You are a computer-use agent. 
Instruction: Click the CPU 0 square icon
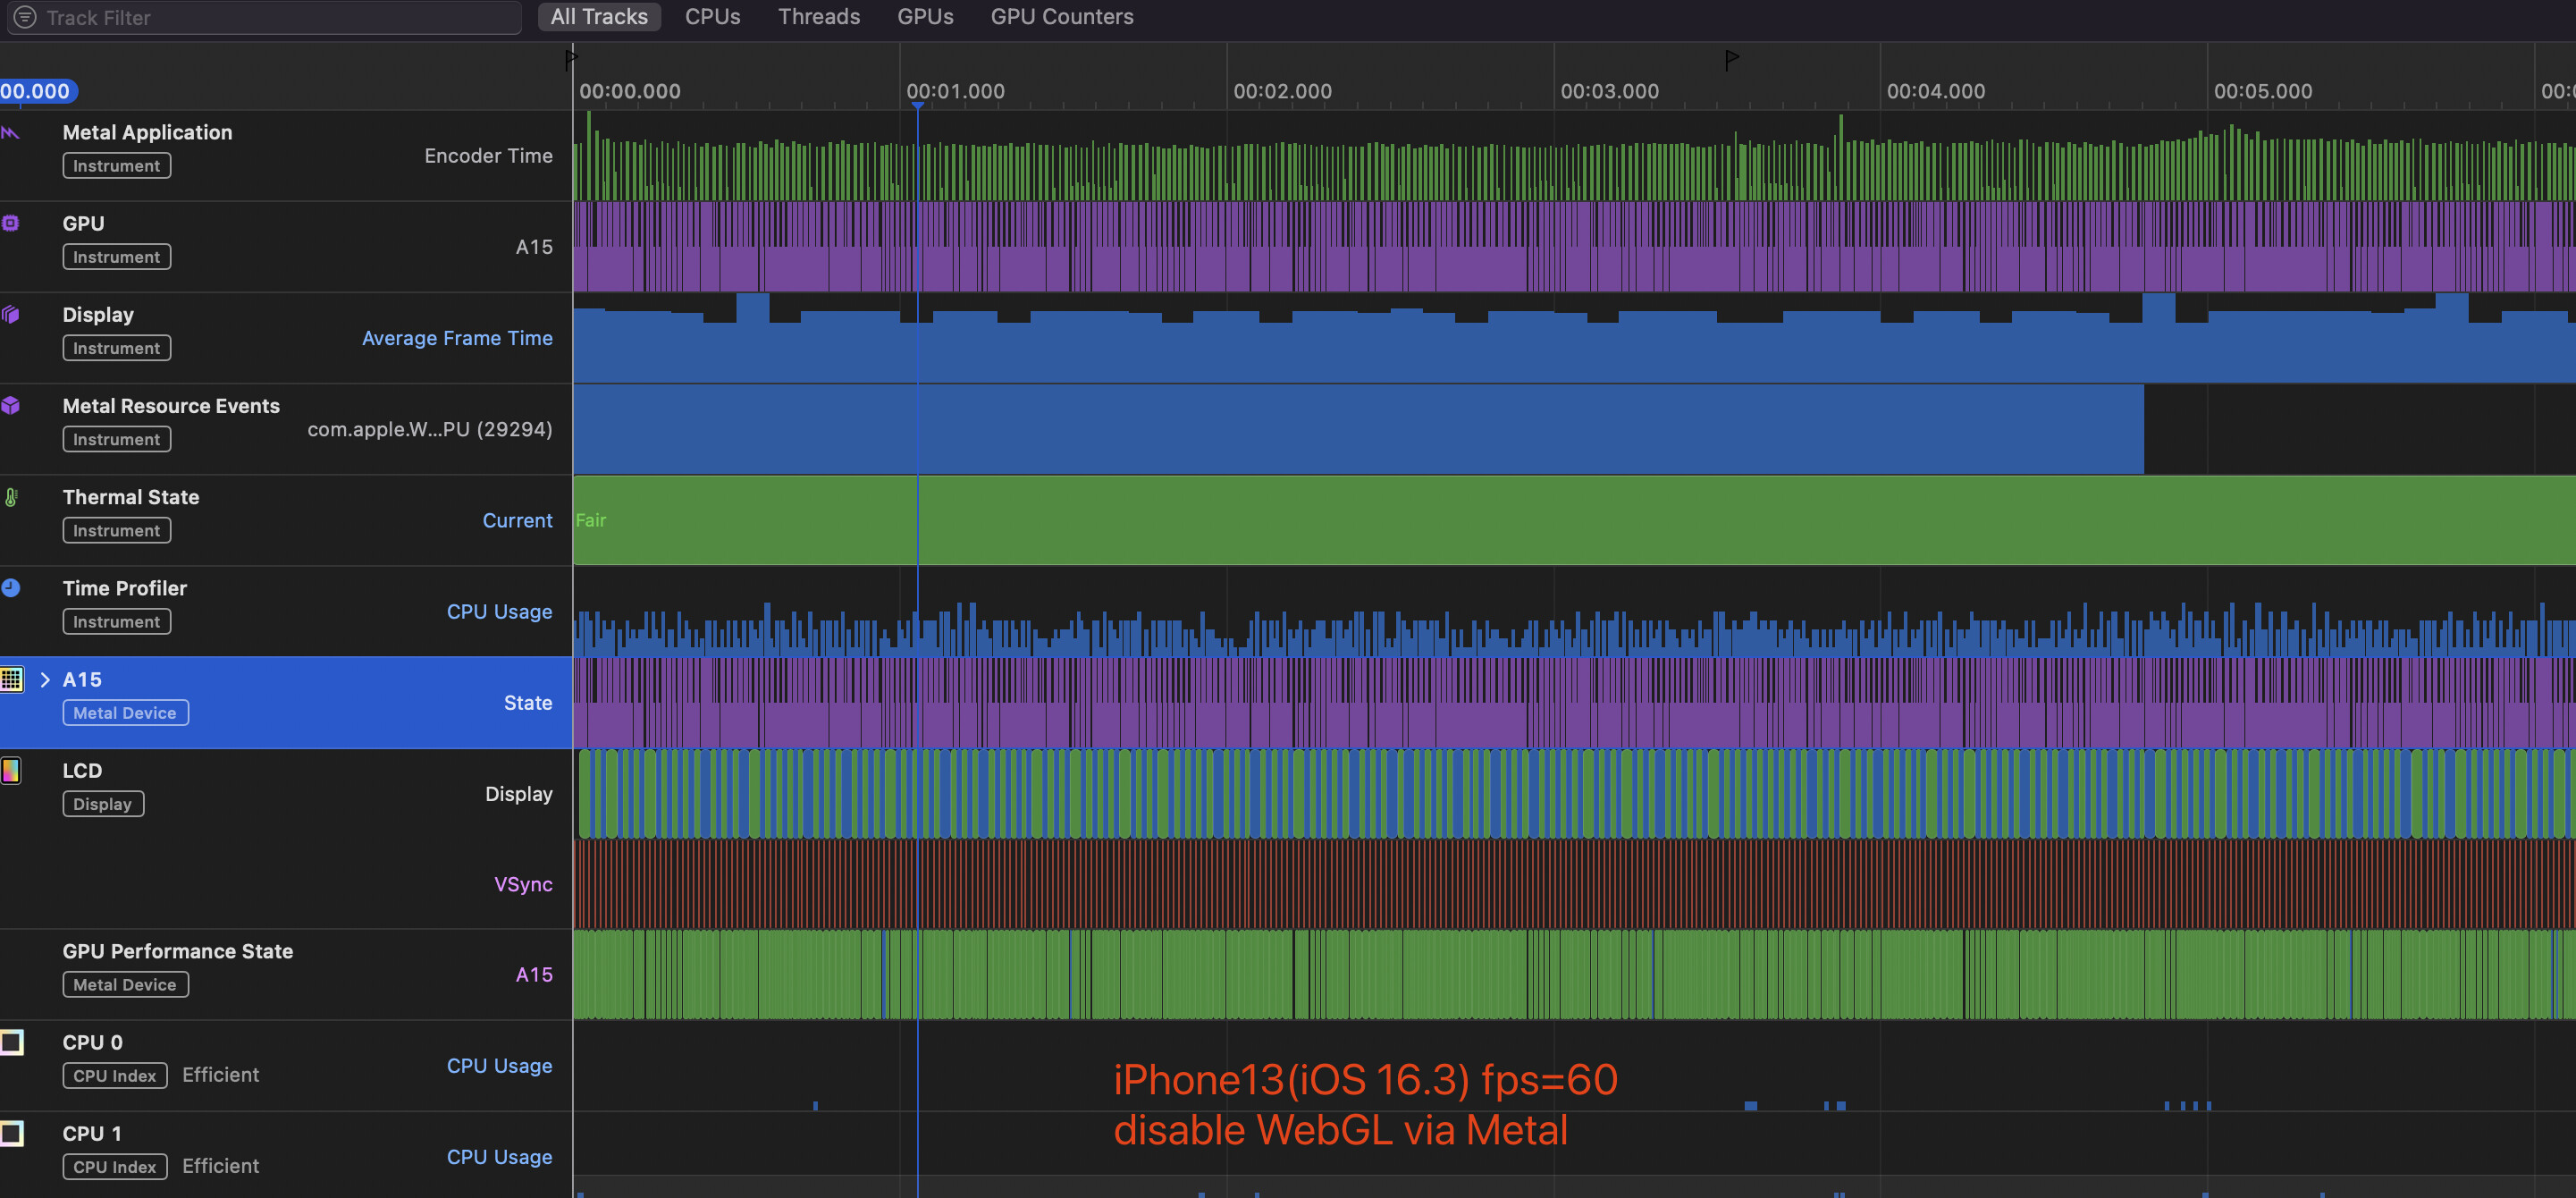(x=11, y=1042)
